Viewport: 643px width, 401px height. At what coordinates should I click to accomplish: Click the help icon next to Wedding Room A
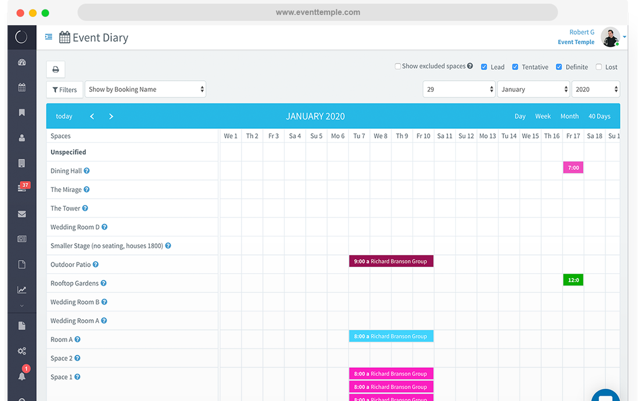[x=104, y=321]
